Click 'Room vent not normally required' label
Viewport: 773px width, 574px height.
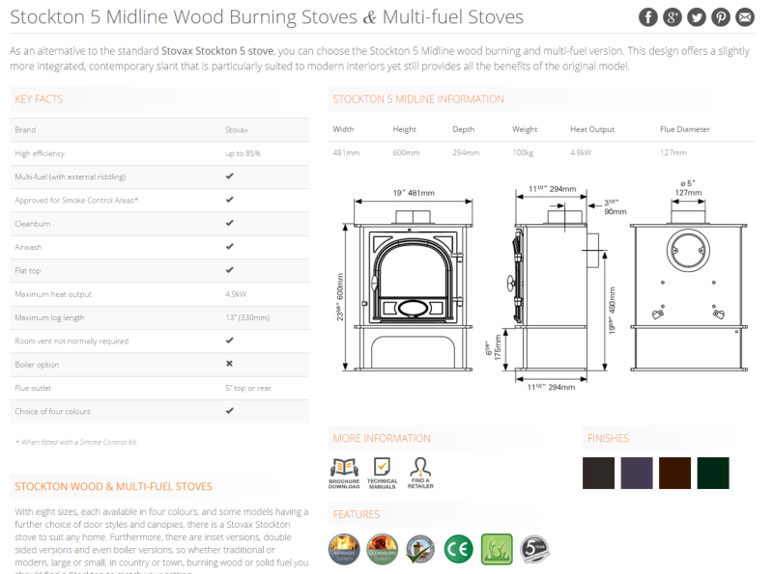72,342
